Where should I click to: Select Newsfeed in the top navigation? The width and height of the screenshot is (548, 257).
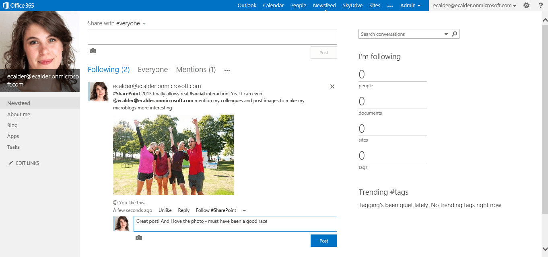click(x=324, y=6)
